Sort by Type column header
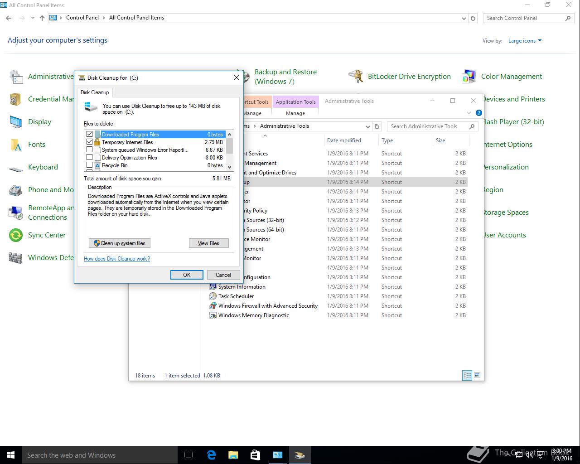Screen dimensions: 580x464 387,140
